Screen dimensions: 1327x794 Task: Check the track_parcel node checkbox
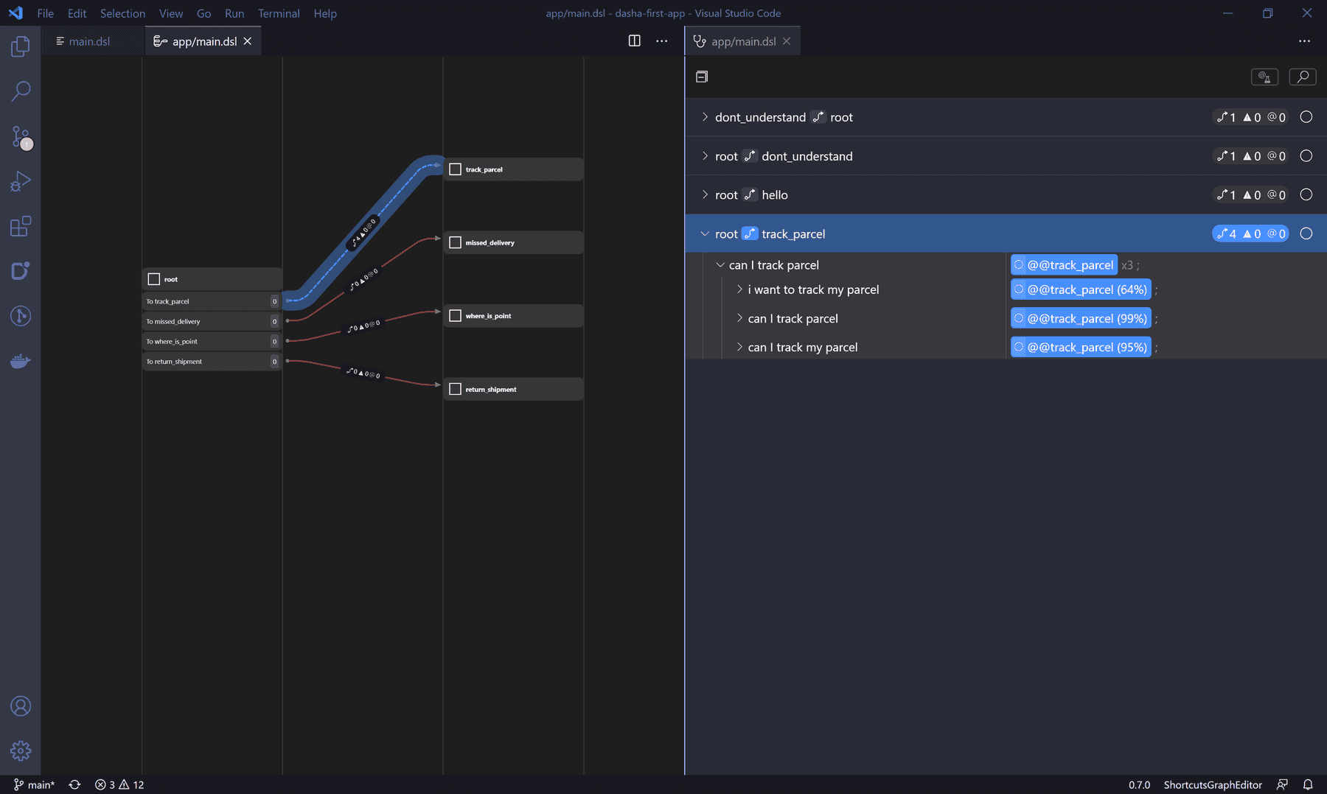pyautogui.click(x=455, y=169)
